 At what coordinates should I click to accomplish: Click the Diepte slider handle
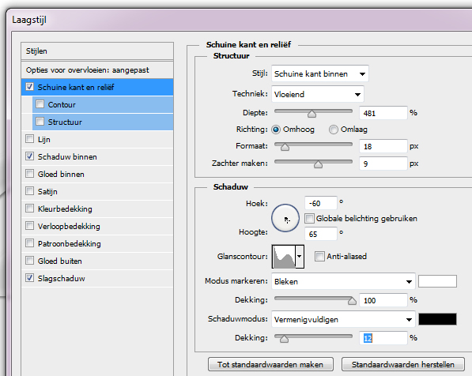pyautogui.click(x=312, y=114)
